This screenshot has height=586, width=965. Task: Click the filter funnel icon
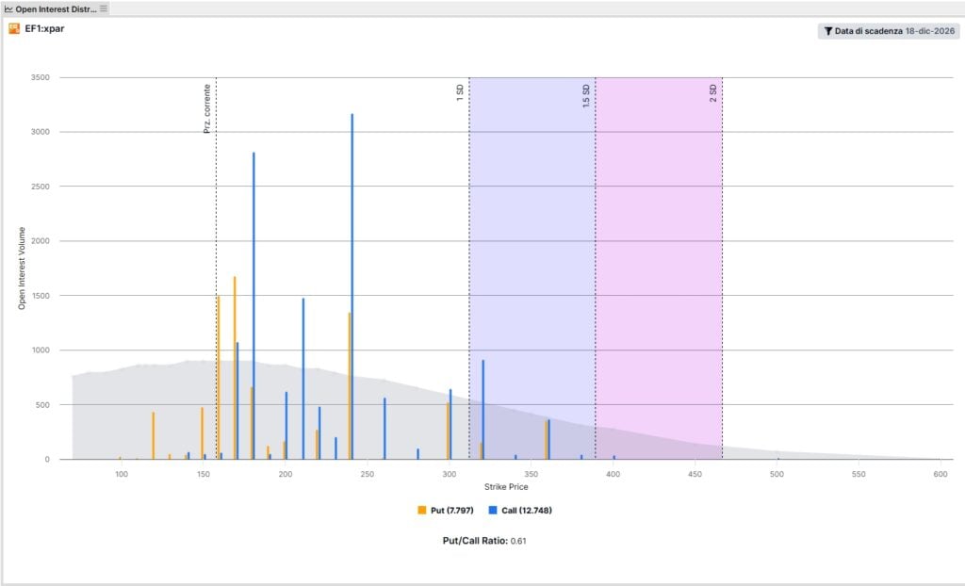tap(827, 31)
